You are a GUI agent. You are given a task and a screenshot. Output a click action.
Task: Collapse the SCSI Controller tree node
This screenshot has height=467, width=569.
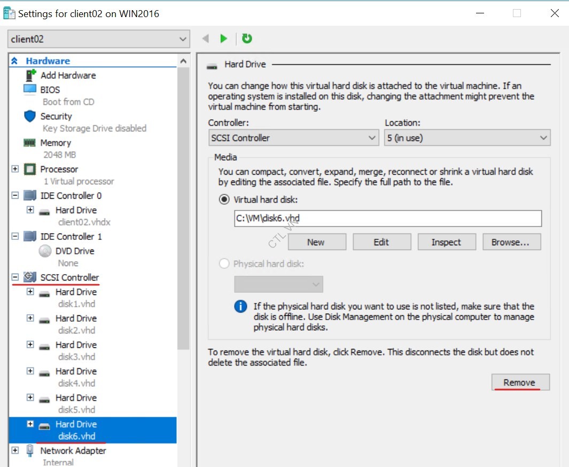[15, 277]
